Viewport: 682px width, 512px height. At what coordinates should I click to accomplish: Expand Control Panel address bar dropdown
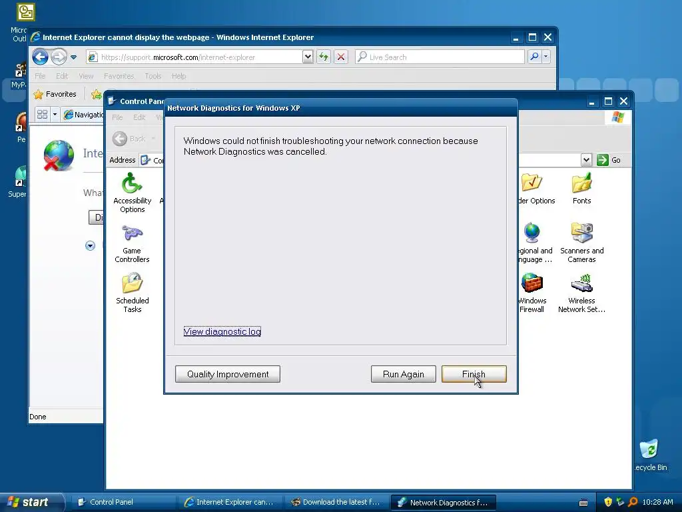pos(586,160)
